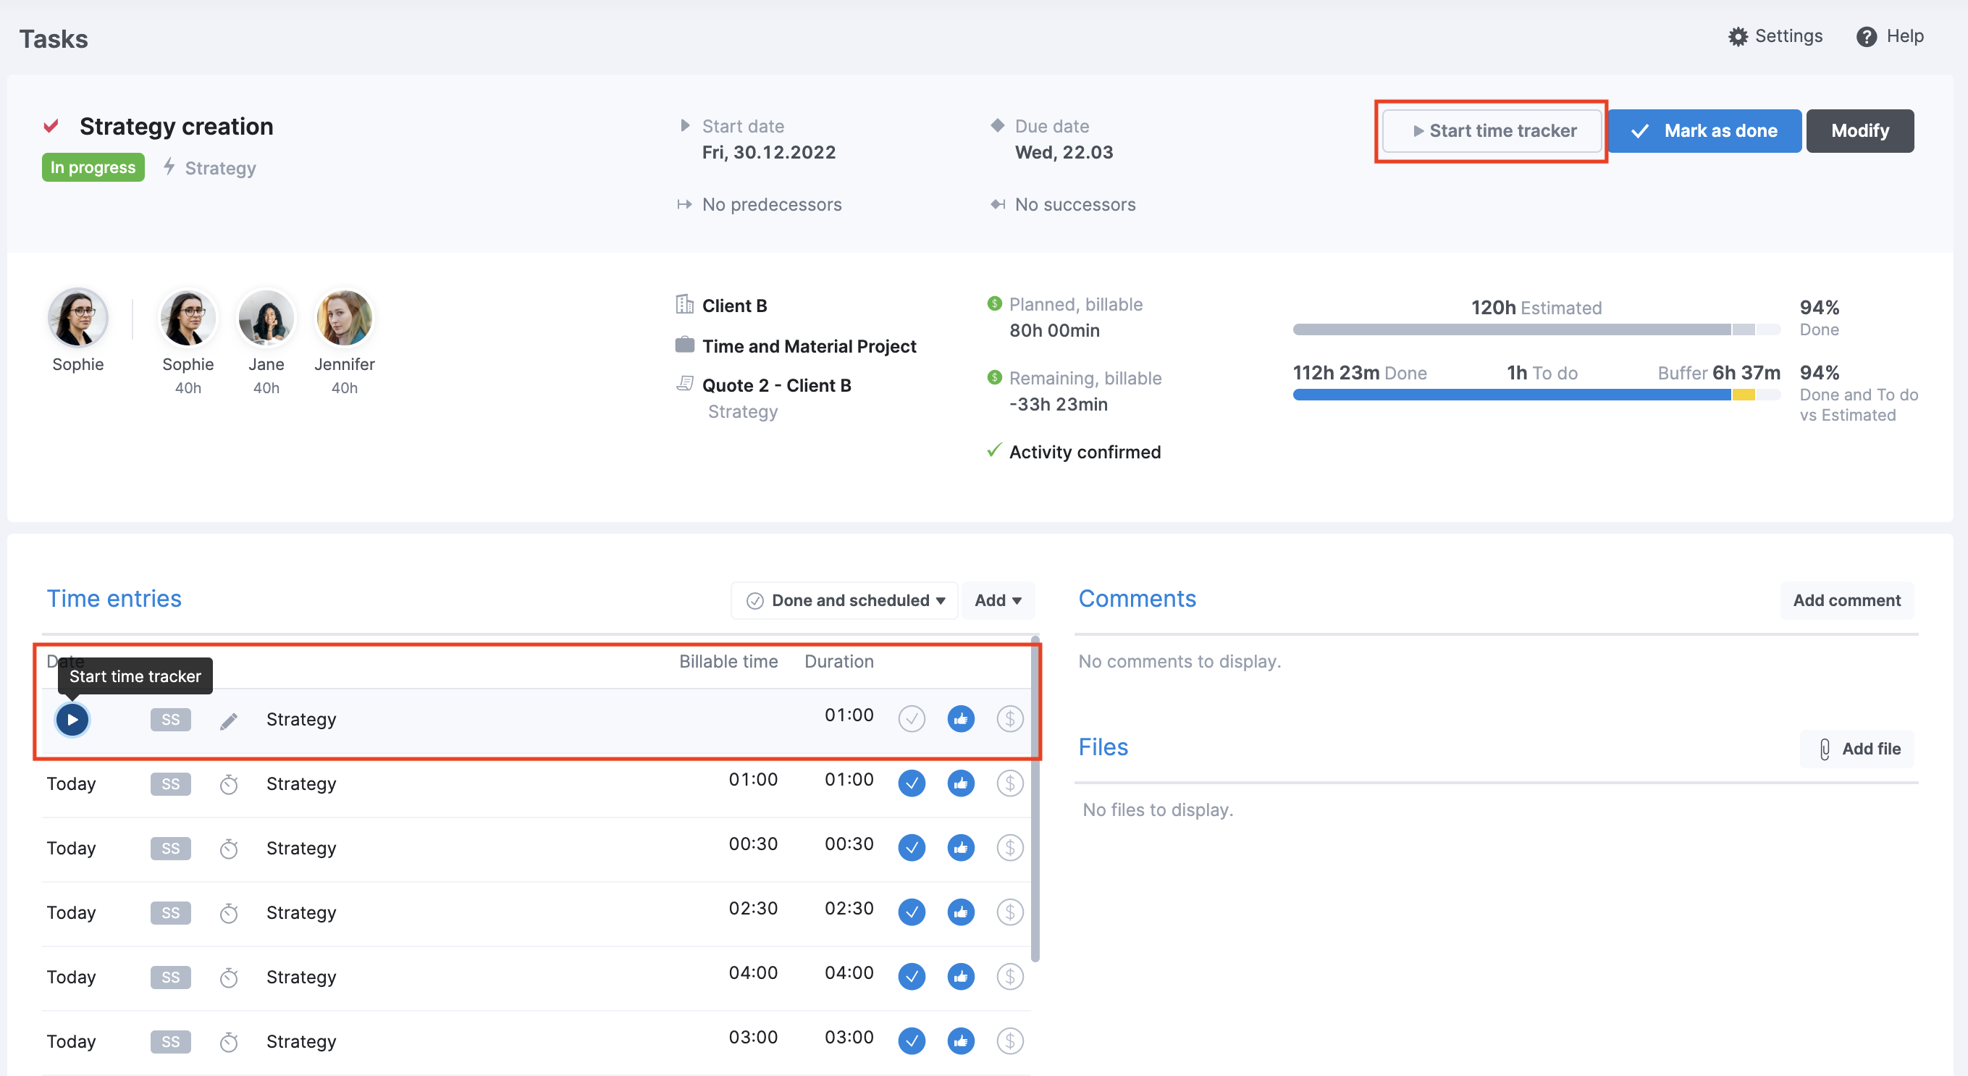Mark the task as done
Screen dimensions: 1968x1076
tap(1704, 130)
